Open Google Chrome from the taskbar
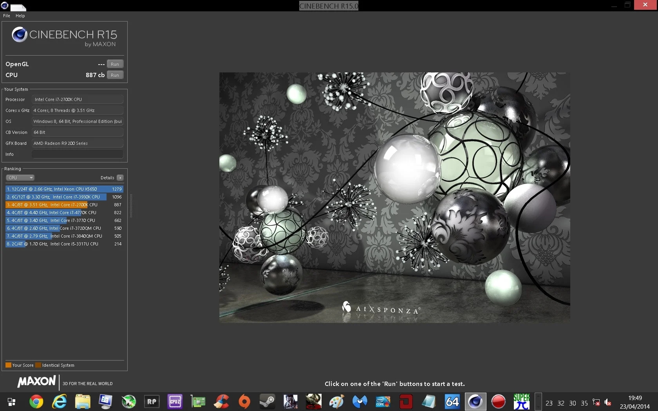 click(36, 402)
